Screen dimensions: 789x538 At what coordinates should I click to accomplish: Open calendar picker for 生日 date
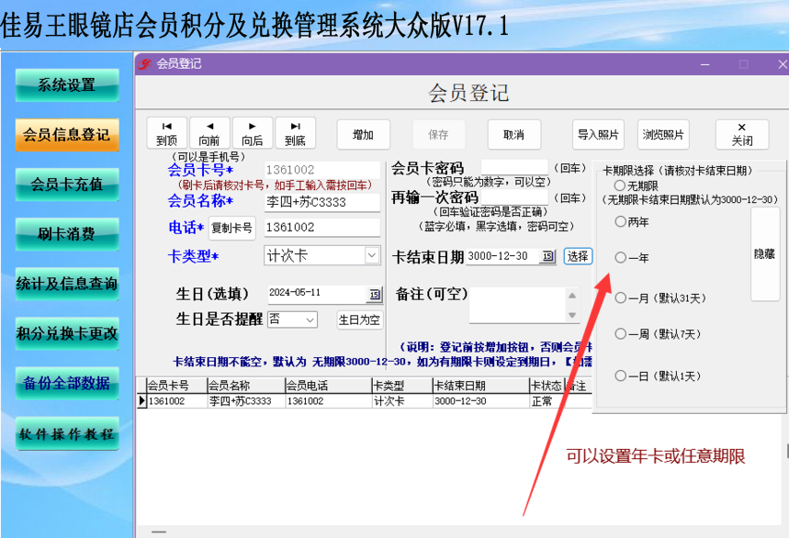[375, 294]
